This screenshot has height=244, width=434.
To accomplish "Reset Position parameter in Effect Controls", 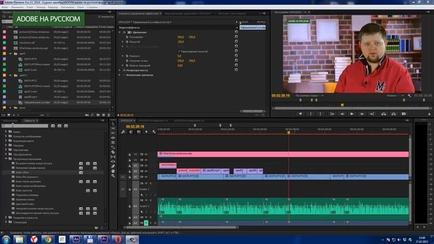I will (x=236, y=37).
